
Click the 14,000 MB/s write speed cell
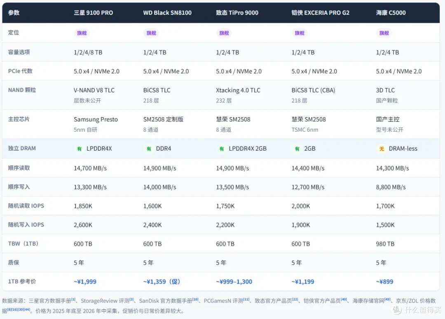click(x=159, y=187)
